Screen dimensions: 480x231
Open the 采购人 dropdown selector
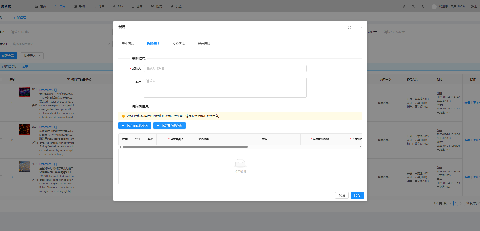click(225, 69)
